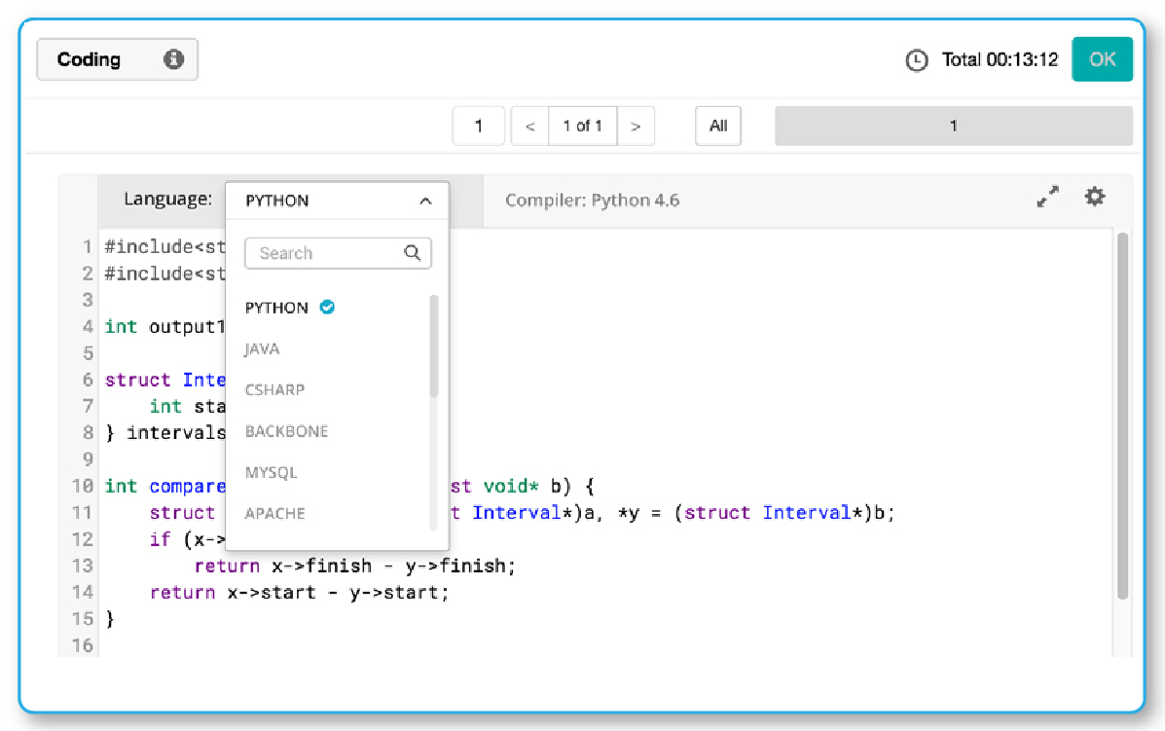Click the 1 of 1 page indicator

(582, 127)
